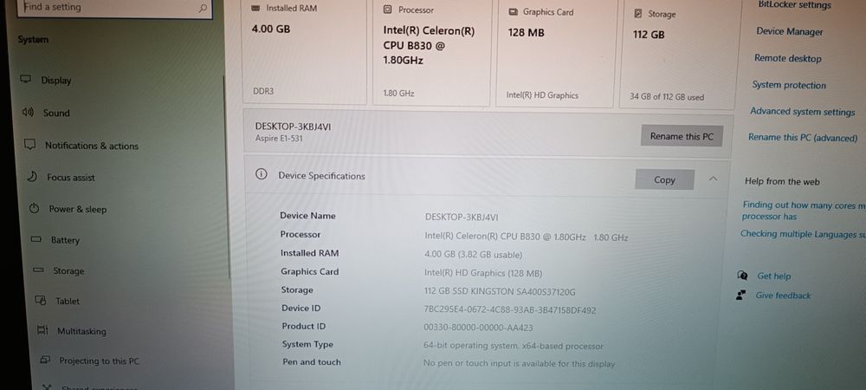Click the Give feedback person icon
The width and height of the screenshot is (866, 390).
(740, 295)
